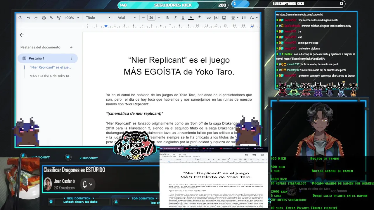Open Ayuda menu in preview window
The image size is (374, 210).
(x=197, y=156)
